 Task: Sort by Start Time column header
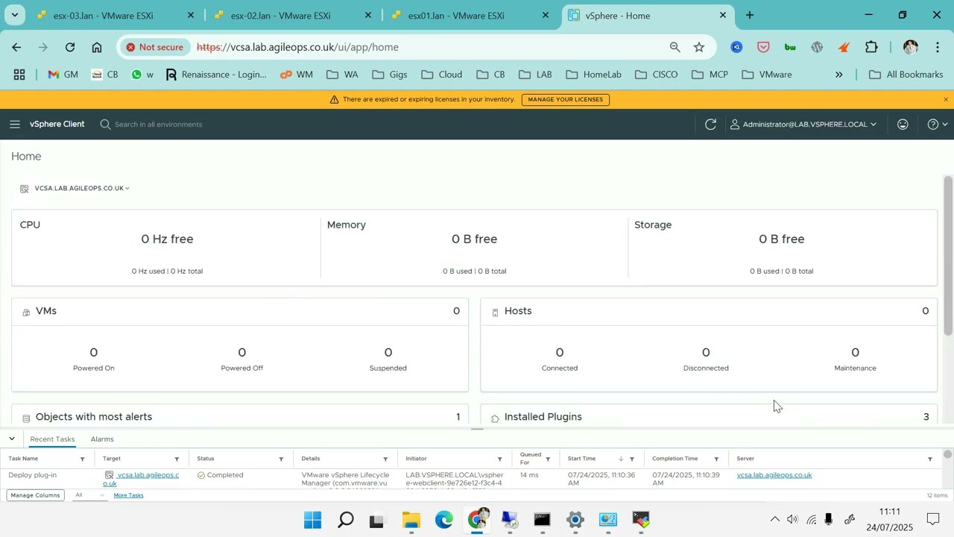[x=582, y=459]
